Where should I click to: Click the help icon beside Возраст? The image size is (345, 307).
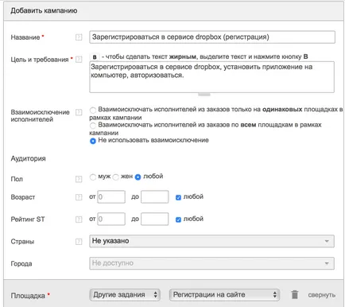(x=79, y=197)
